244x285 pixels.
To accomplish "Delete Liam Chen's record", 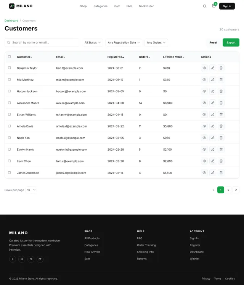I will coord(221,161).
